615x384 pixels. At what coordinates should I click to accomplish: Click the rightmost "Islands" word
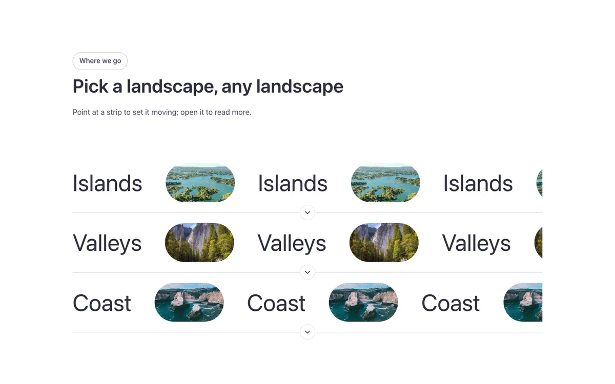(x=478, y=183)
